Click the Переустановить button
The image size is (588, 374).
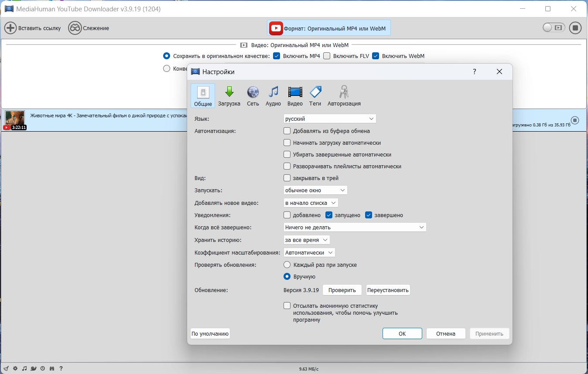388,290
